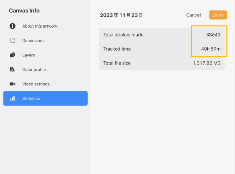This screenshot has height=174, width=235.
Task: Click the tracked time value 40h 59m
Action: (x=211, y=49)
